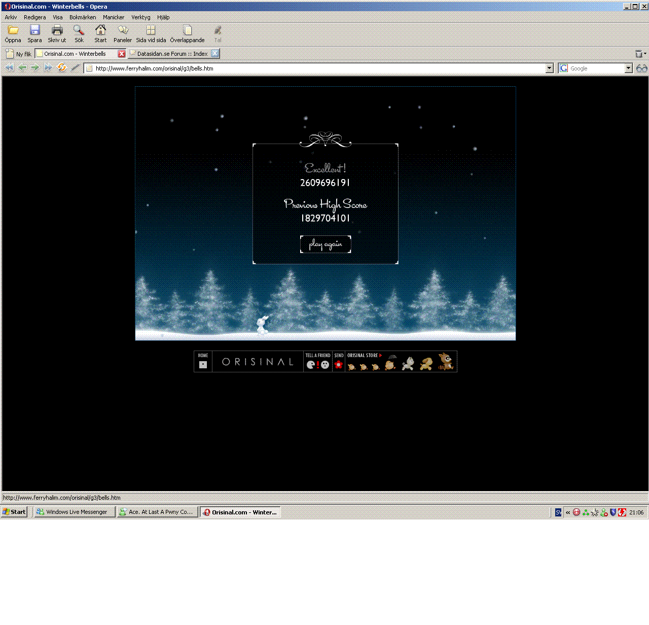Click the previous high score 1829704101

point(326,218)
